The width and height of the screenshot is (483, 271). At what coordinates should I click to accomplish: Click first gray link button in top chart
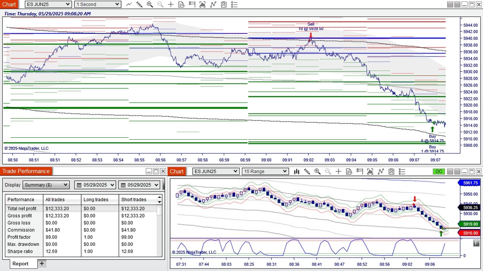450,5
